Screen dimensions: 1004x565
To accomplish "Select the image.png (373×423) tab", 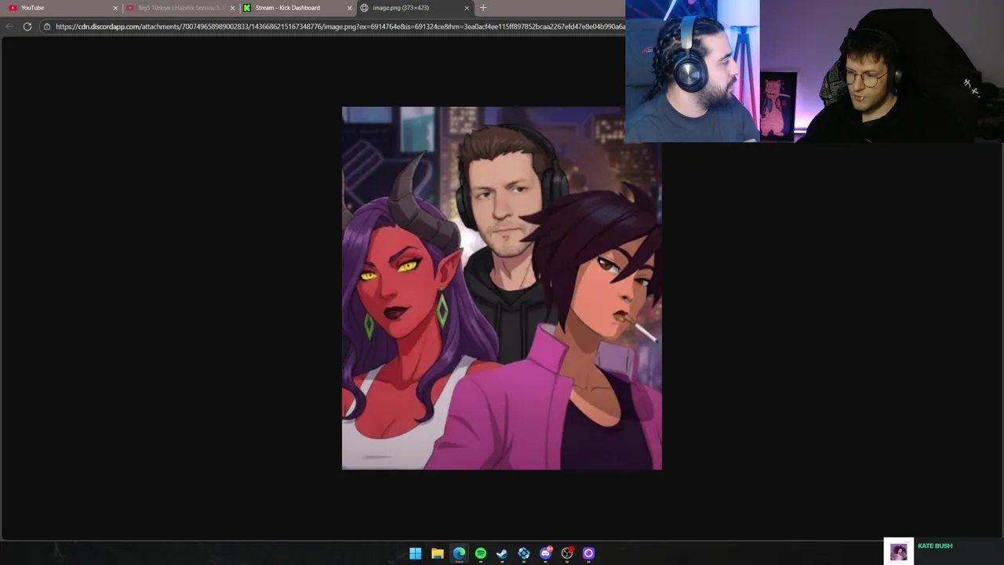I will tap(415, 8).
